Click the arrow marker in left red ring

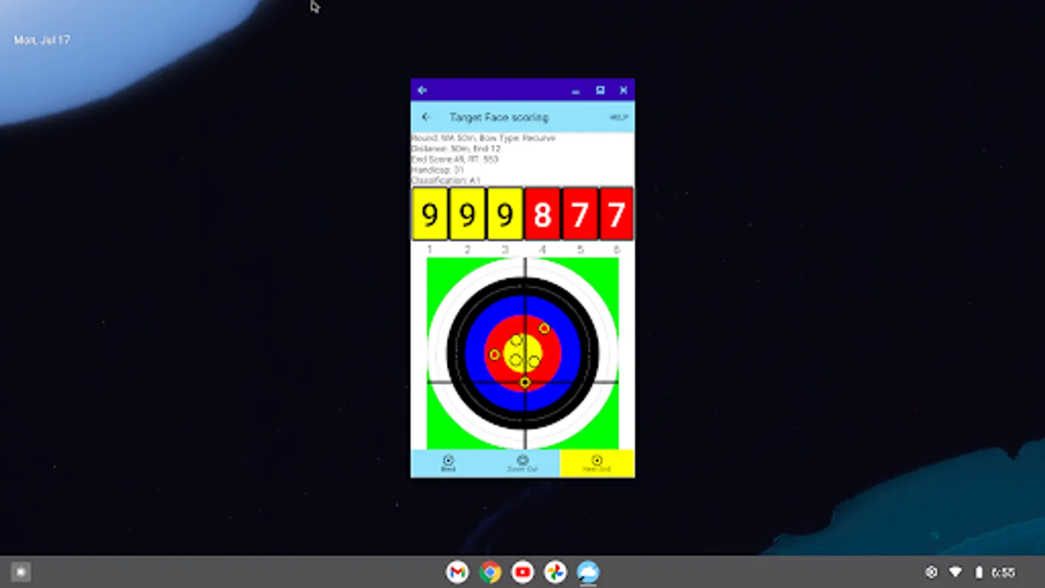click(x=494, y=355)
